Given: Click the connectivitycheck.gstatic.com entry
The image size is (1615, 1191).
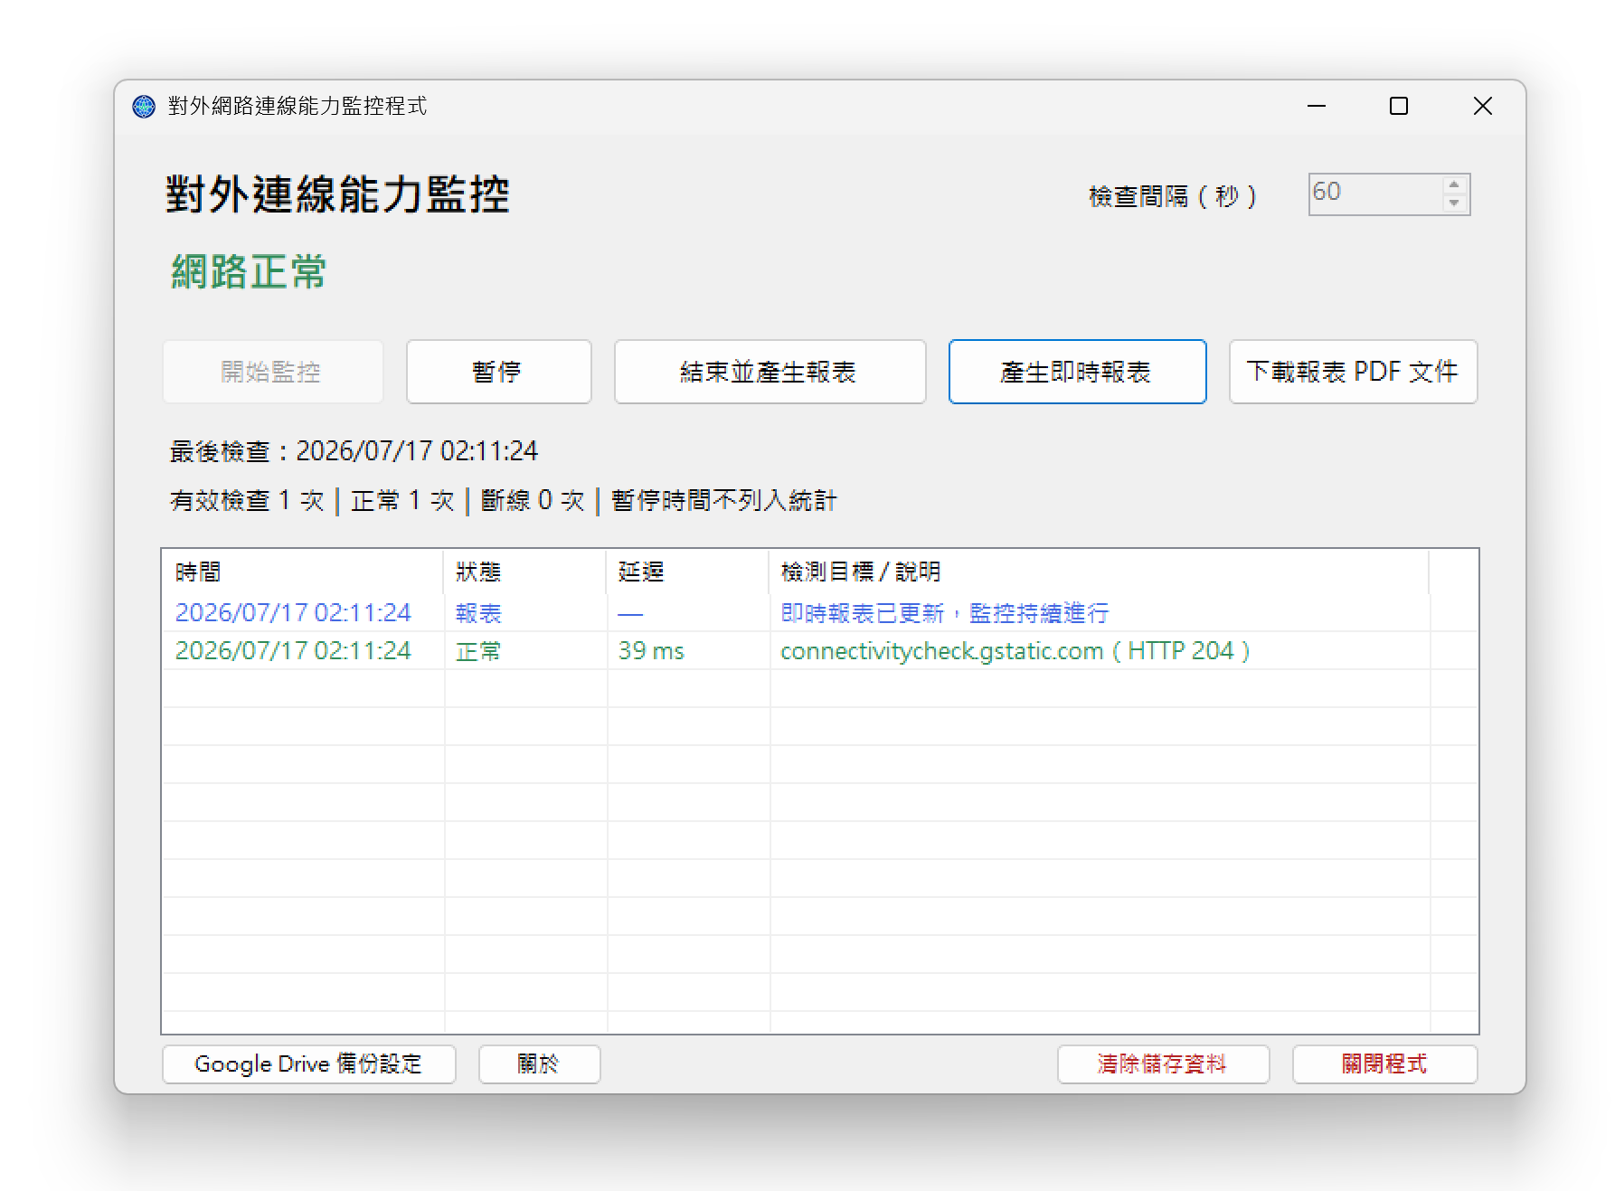Looking at the screenshot, I should click(x=1015, y=651).
